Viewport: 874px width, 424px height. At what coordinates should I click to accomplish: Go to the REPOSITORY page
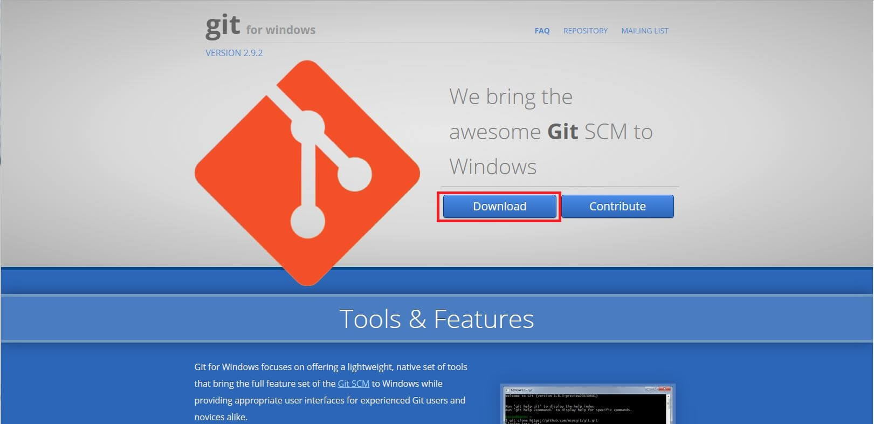click(x=585, y=31)
